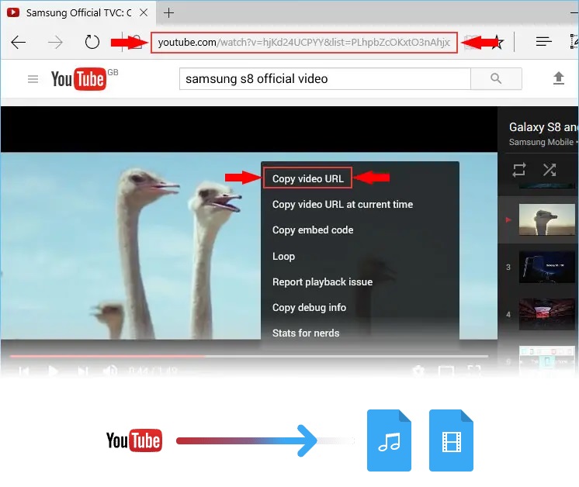
Task: Select Copy debug info
Action: pyautogui.click(x=309, y=307)
